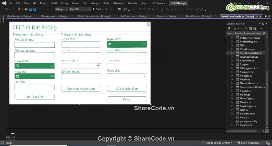Select fStaff.cs in Solution Explorer
The image size is (272, 146).
tap(244, 110)
